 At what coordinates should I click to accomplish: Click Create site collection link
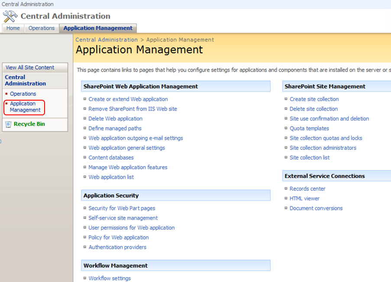click(314, 99)
